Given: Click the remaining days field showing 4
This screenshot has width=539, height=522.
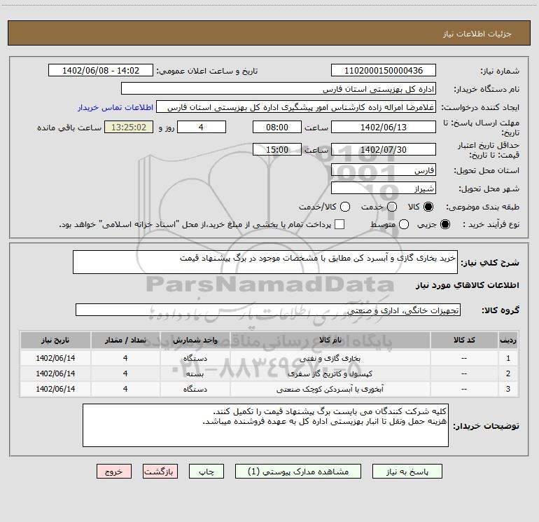Looking at the screenshot, I should click(202, 127).
